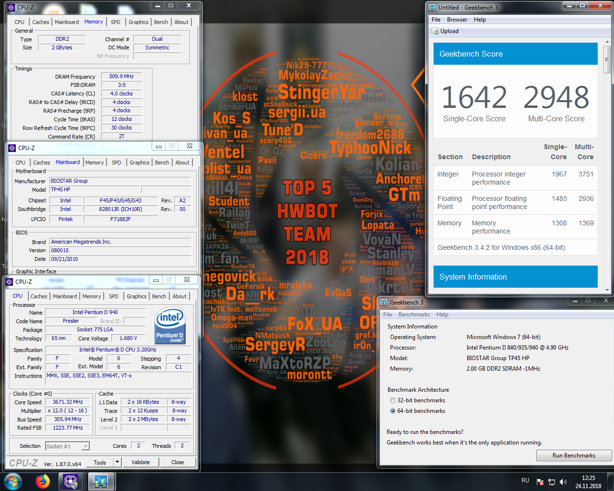Click the Bus Speed 305.94 MHz value
Screen dimensions: 614x491
(68, 419)
